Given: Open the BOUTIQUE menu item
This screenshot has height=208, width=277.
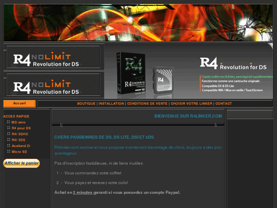Looking at the screenshot, I should coord(86,103).
